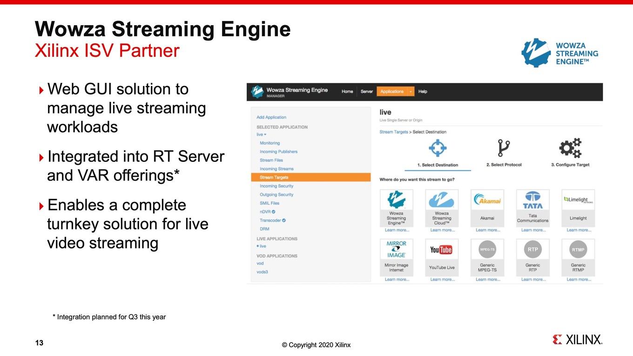Open Incoming Publishers in the sidebar
This screenshot has height=356, width=633.
click(278, 152)
